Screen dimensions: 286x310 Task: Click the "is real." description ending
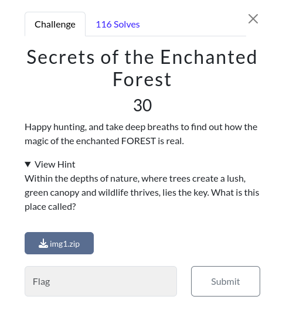point(171,141)
